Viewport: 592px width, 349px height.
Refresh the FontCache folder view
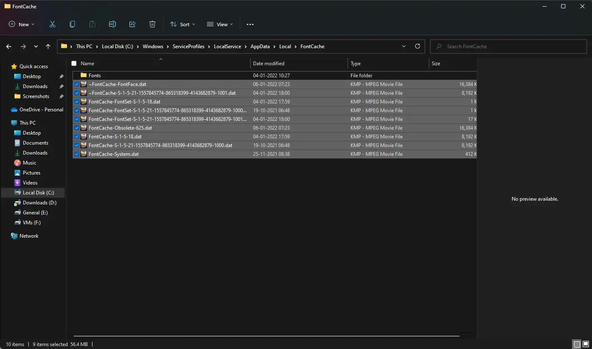tap(418, 47)
